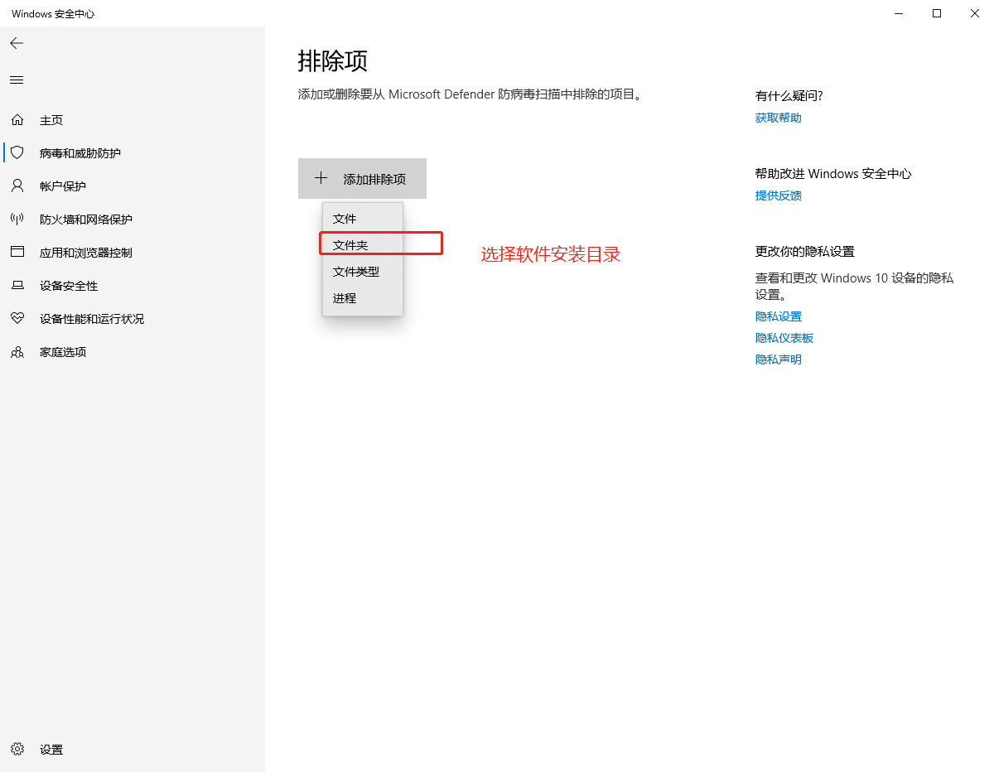Open 设置 label at sidebar bottom

(51, 750)
